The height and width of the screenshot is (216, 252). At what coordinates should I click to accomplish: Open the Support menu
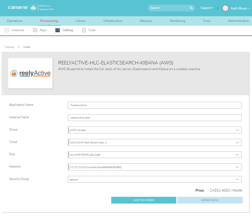click(207, 8)
